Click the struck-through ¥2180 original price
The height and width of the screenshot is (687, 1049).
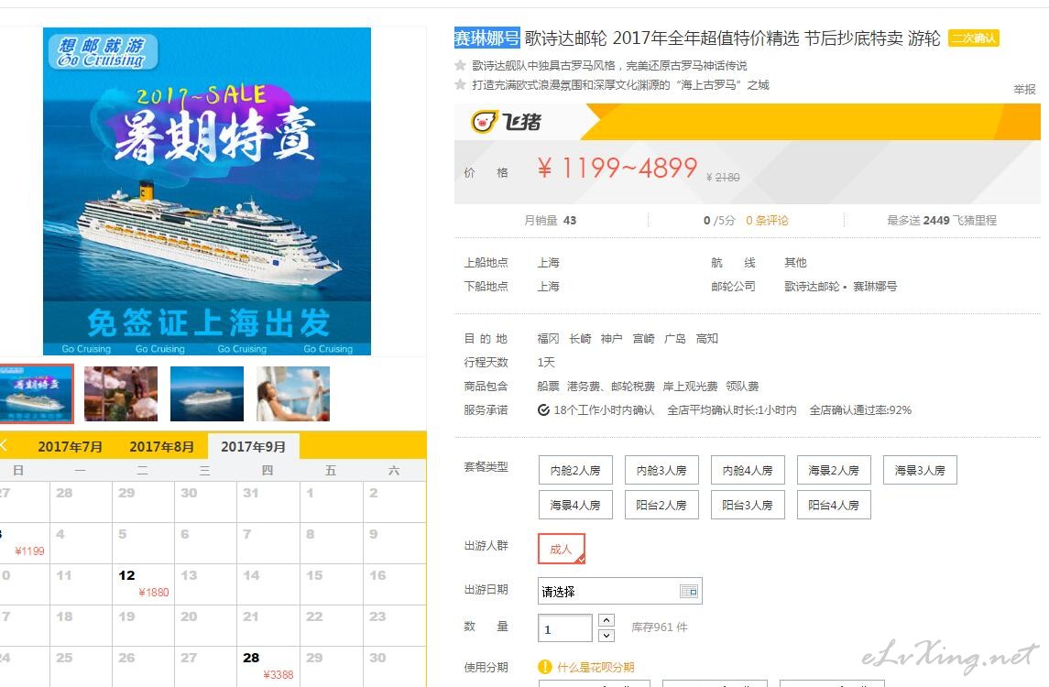[723, 178]
